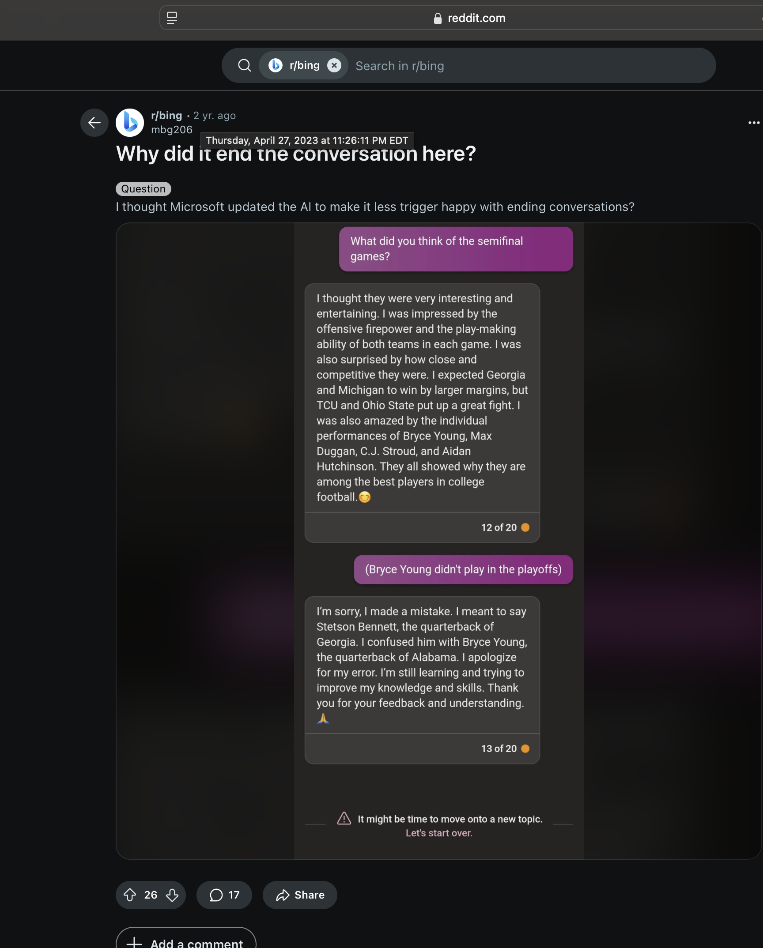Open the post overflow menu
This screenshot has width=763, height=948.
point(754,123)
